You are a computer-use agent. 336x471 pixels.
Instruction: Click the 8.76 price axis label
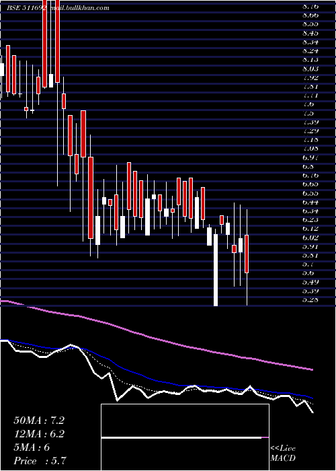pos(310,6)
